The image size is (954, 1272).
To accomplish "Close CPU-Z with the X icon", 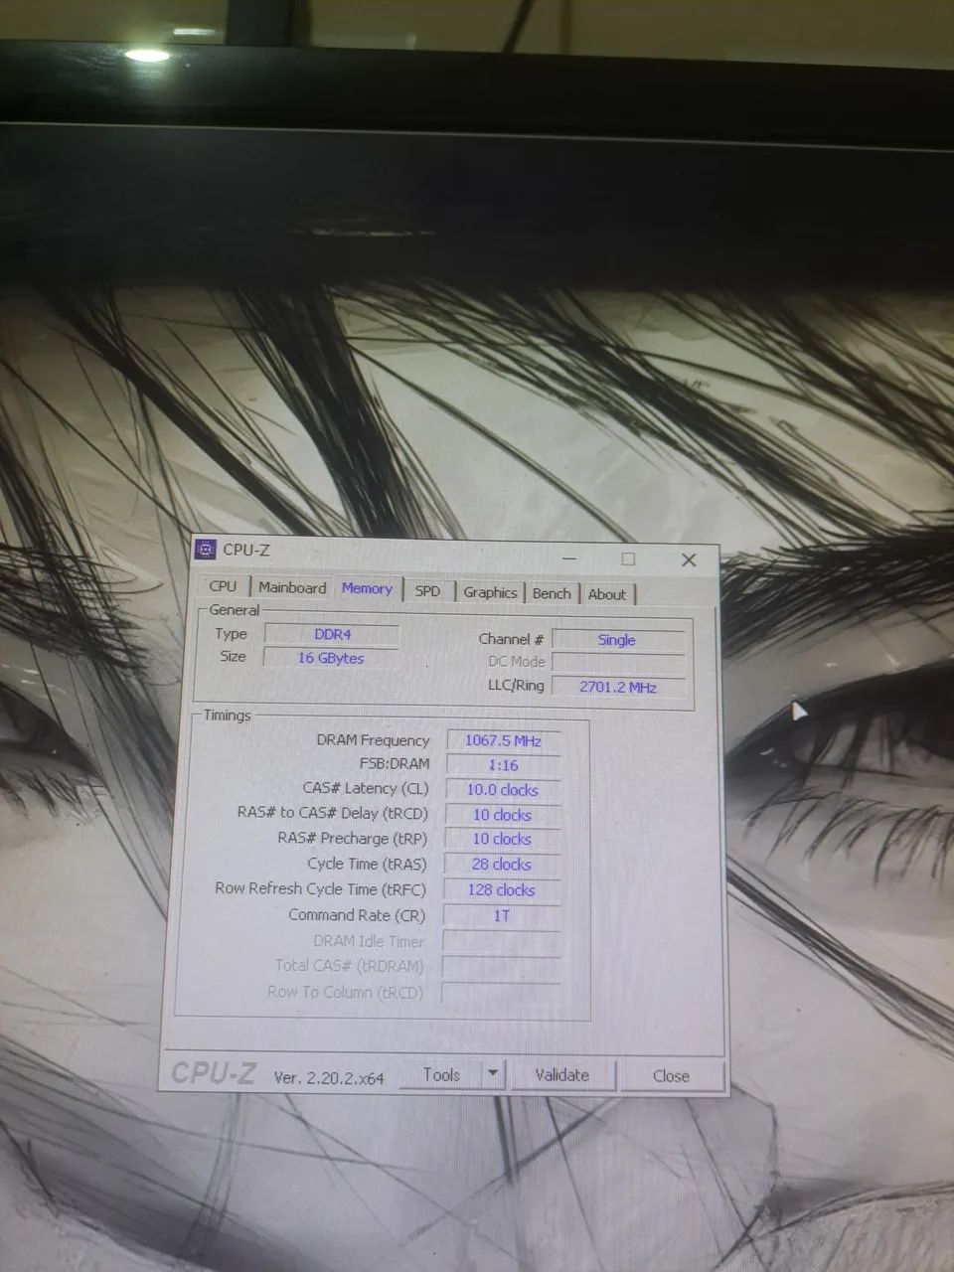I will click(x=689, y=560).
